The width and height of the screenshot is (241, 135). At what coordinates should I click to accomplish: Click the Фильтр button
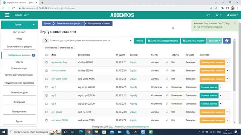coord(139,41)
